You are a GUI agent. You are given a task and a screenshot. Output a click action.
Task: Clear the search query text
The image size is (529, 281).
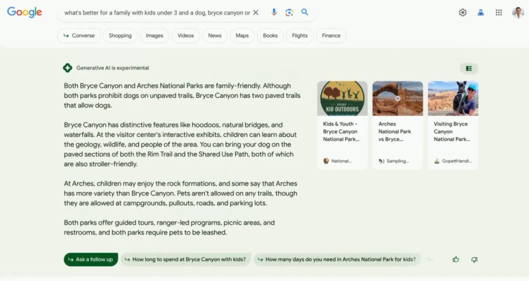256,12
